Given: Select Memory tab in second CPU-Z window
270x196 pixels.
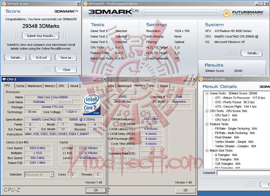Looking at the screenshot, I should coord(140,86).
